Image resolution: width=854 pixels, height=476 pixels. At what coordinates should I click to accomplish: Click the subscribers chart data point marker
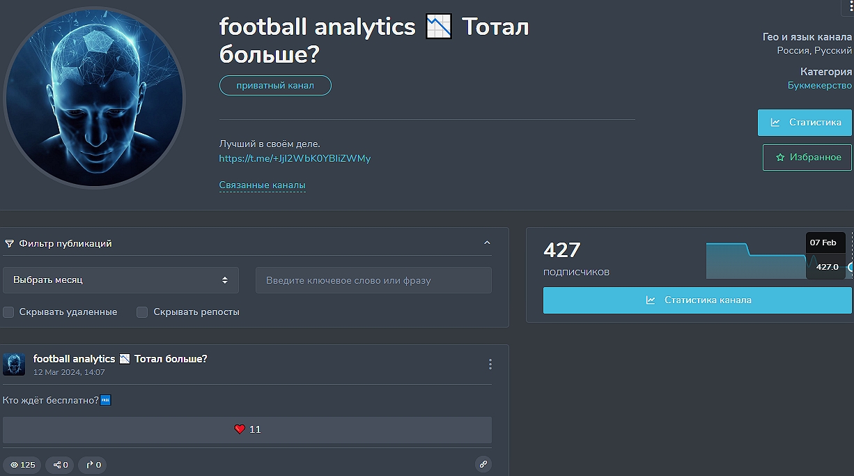click(851, 267)
